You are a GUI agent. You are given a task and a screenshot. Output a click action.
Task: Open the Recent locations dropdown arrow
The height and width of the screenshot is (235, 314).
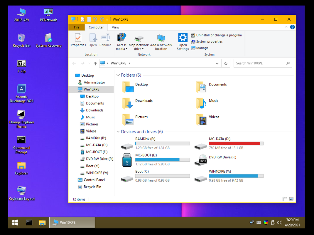point(89,63)
